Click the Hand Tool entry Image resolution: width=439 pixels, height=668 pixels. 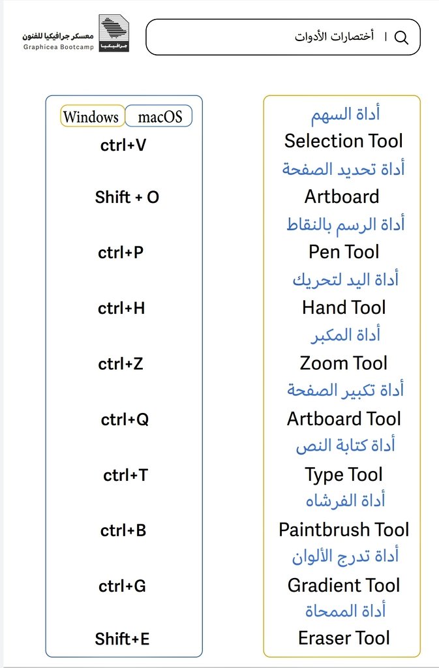(x=344, y=308)
